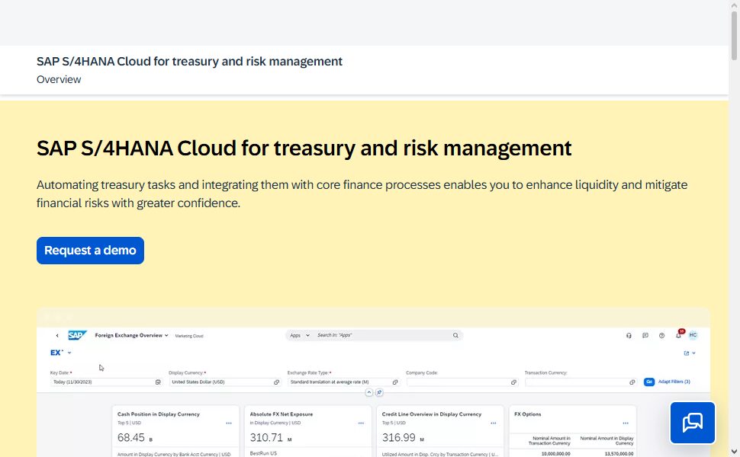
Task: Click Cash Position in Display Currency title
Action: 159,414
